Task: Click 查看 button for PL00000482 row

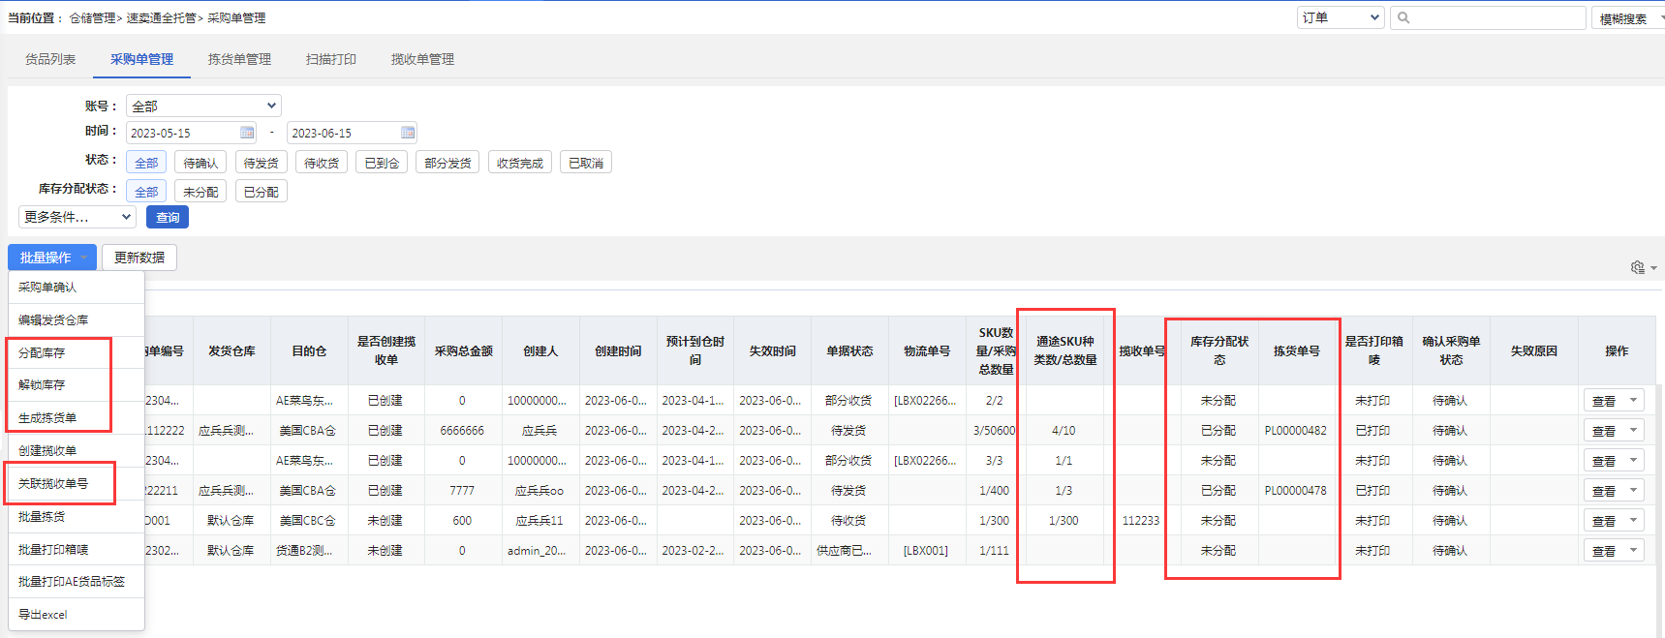Action: click(1604, 430)
